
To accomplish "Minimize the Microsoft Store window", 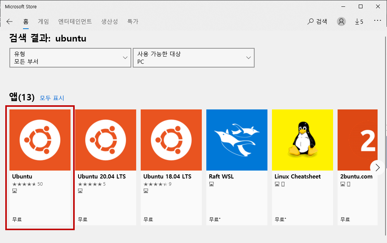I will pyautogui.click(x=343, y=7).
